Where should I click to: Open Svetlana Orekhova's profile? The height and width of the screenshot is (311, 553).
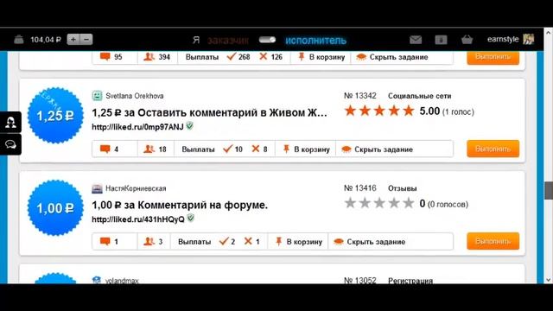135,96
